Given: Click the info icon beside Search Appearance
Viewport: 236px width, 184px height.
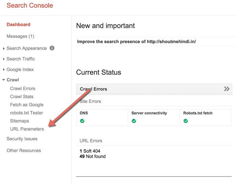Looking at the screenshot, I should [52, 48].
